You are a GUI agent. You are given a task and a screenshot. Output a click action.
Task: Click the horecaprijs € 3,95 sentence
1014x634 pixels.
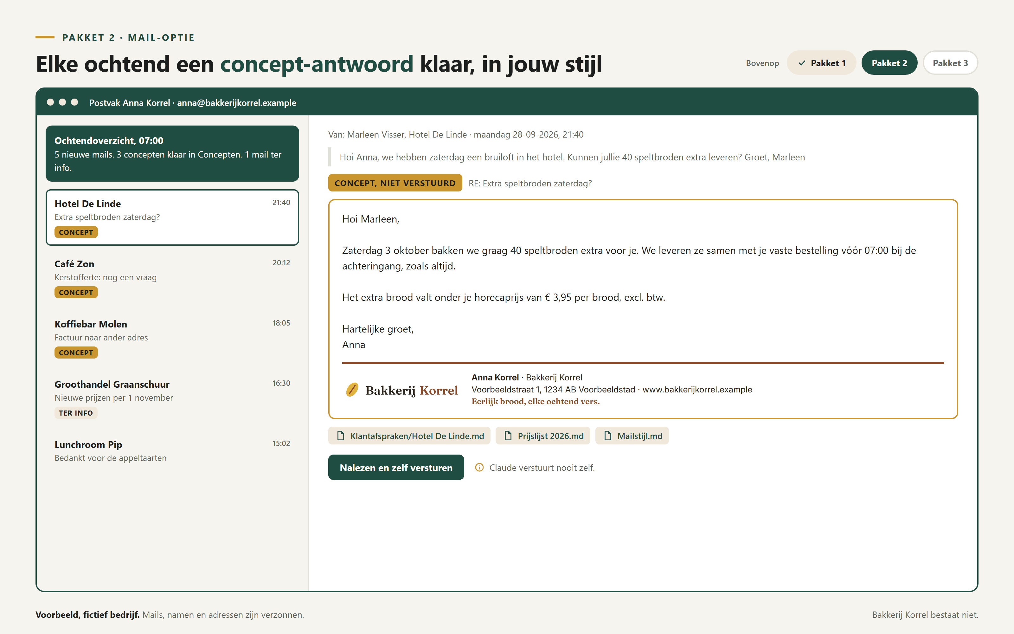(504, 298)
